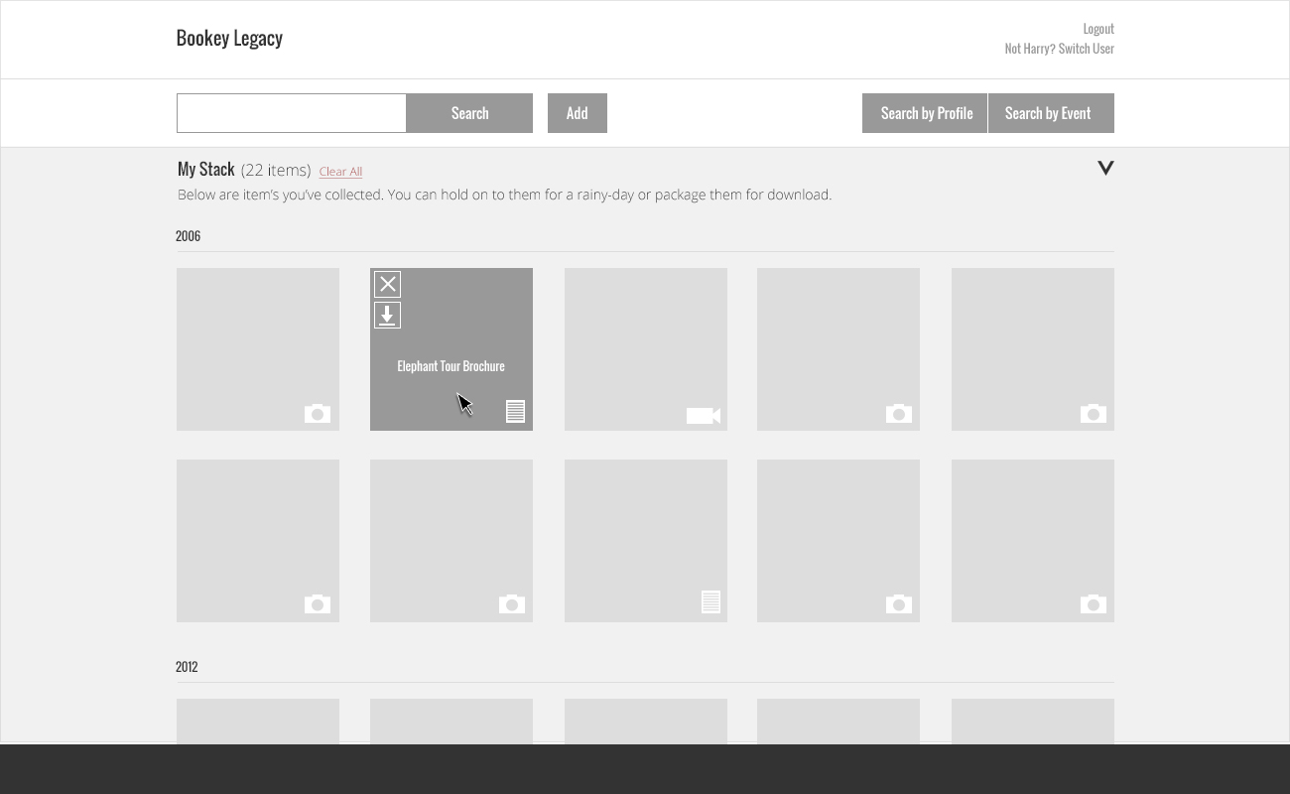Screen dimensions: 1290x794
Task: Focus the search text field
Action: click(292, 113)
